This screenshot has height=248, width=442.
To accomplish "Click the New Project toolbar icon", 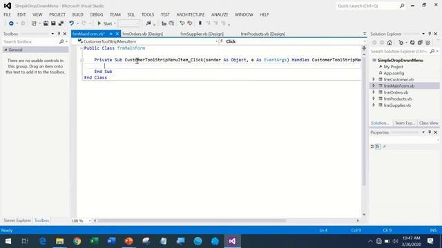I will tap(34, 23).
